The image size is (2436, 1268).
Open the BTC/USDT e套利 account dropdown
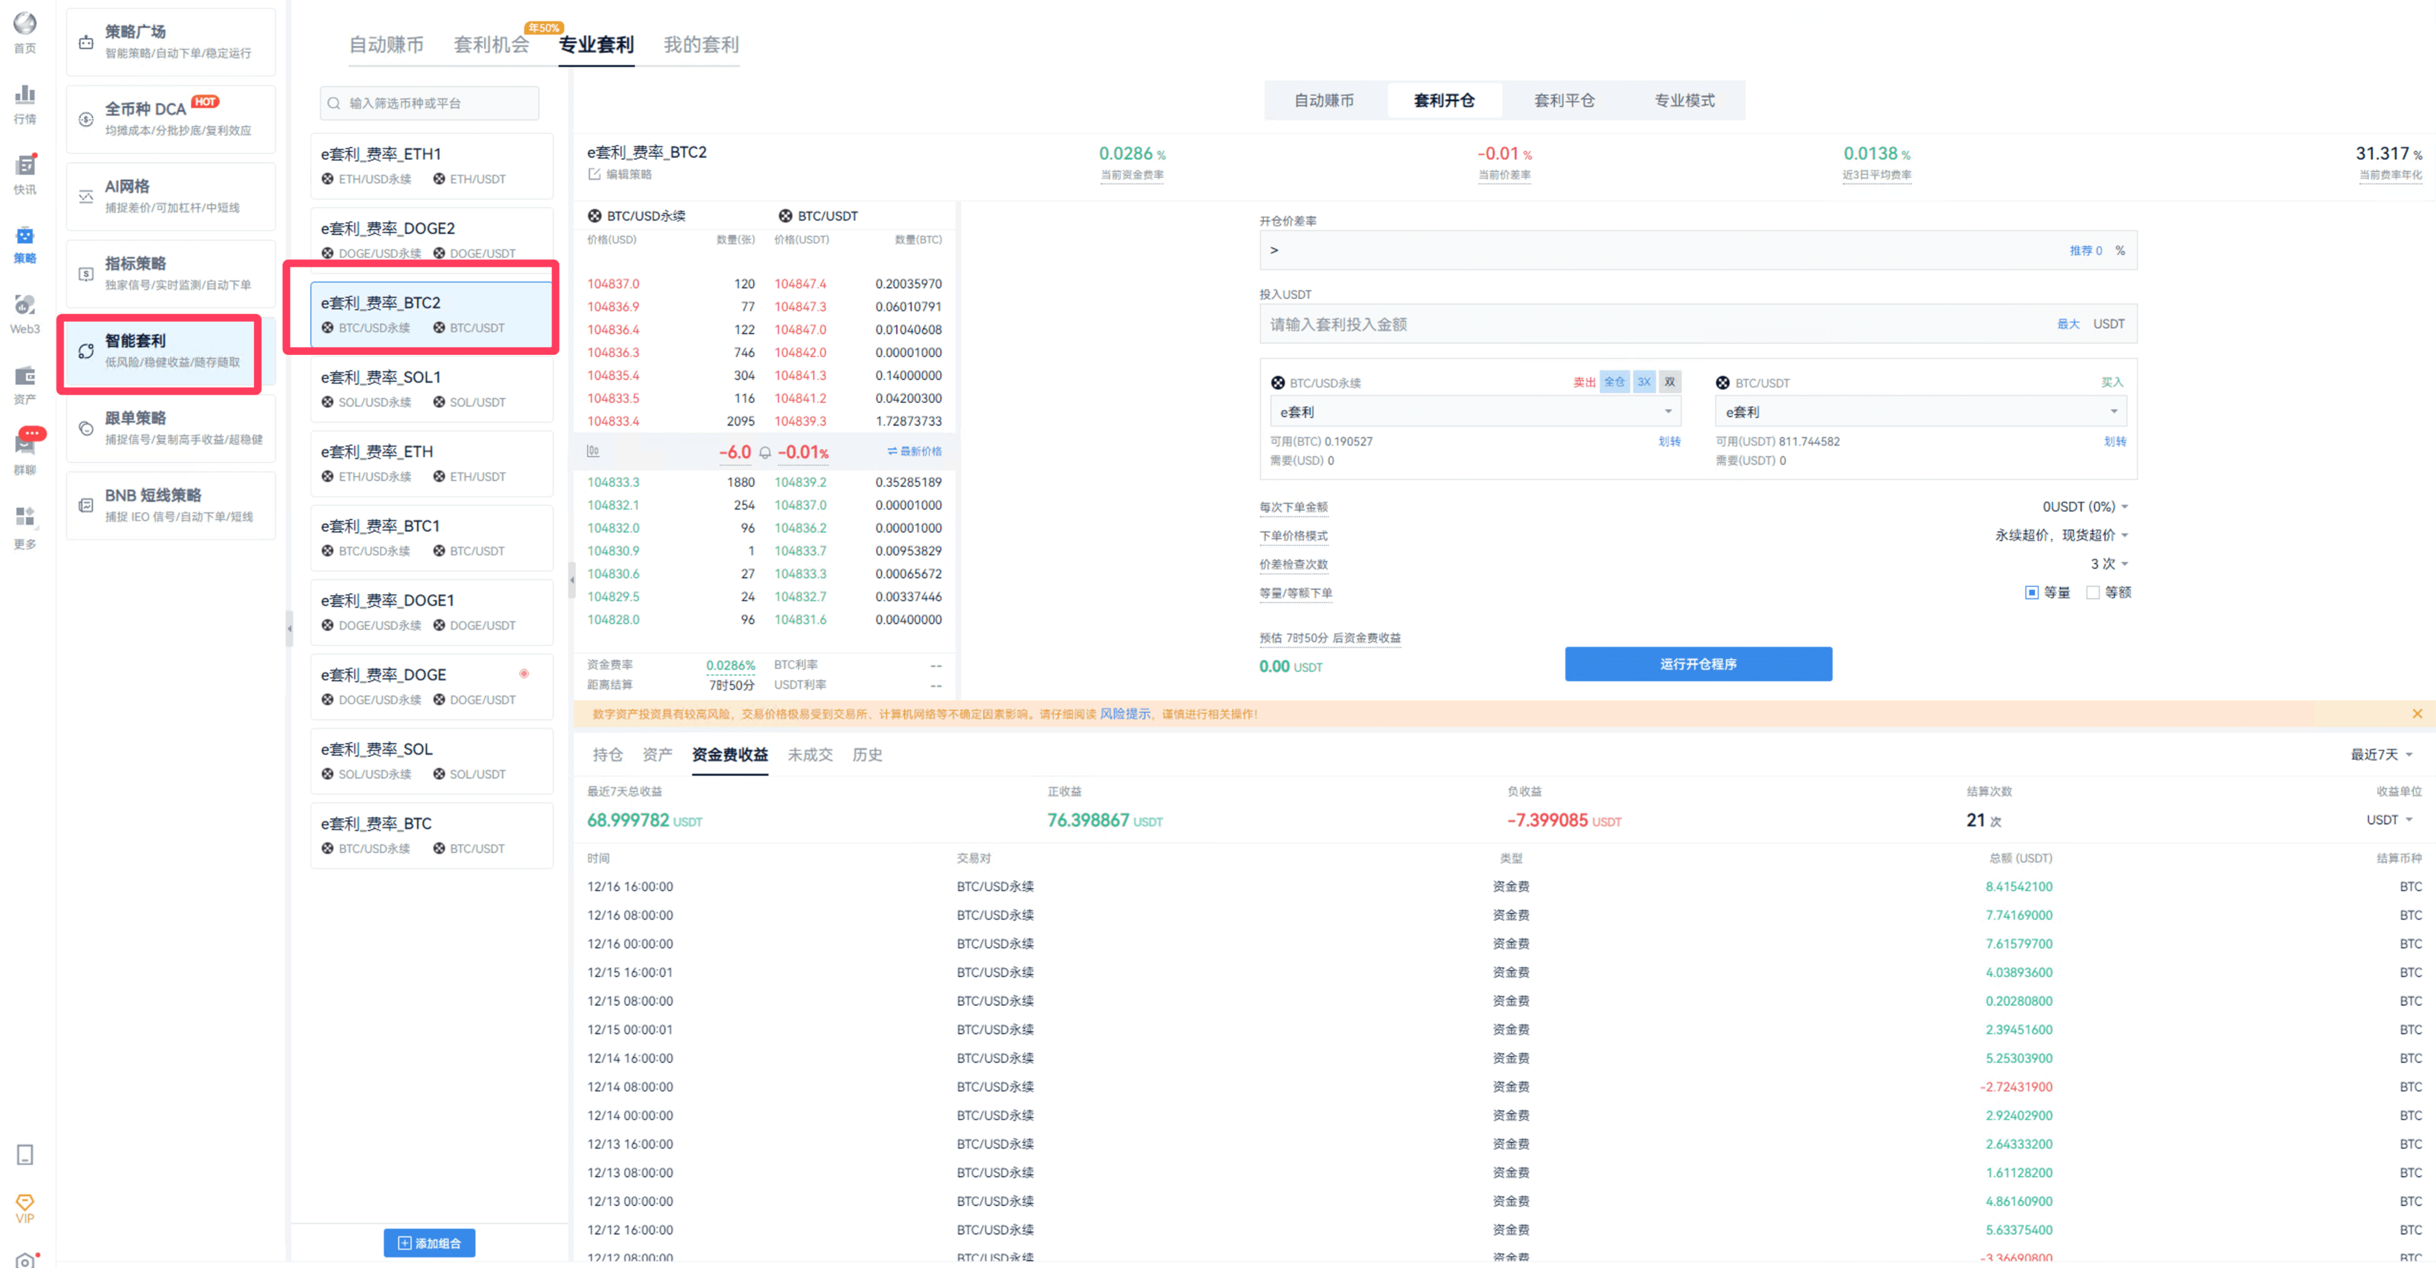click(1920, 411)
